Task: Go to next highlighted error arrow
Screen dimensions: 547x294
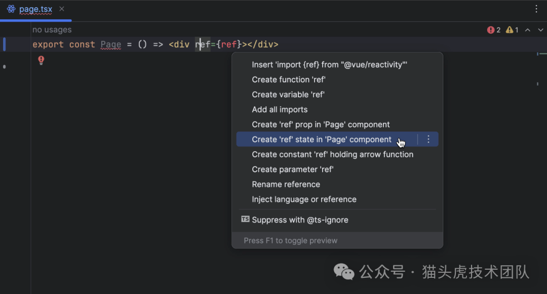Action: [x=540, y=30]
